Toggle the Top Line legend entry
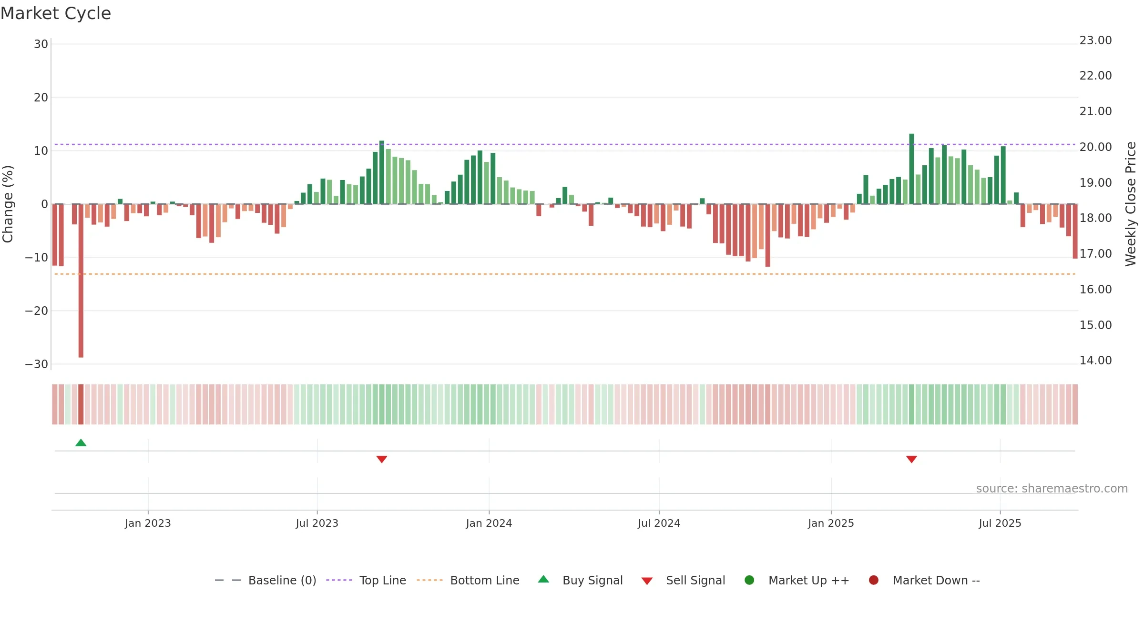The height and width of the screenshot is (643, 1144). coord(366,580)
